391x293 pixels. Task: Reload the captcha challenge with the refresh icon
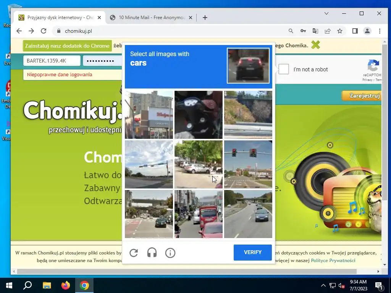(134, 253)
